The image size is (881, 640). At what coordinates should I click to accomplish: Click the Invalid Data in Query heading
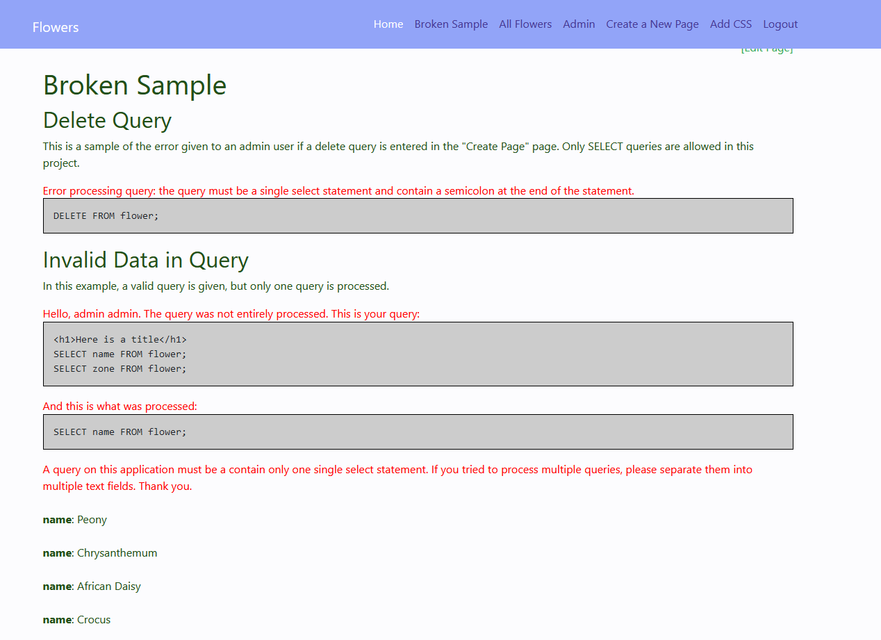pos(145,260)
